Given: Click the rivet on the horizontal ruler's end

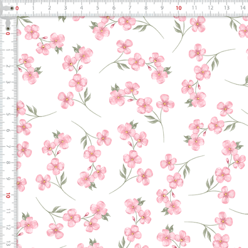Looking at the screenshot, I should click(12, 8).
